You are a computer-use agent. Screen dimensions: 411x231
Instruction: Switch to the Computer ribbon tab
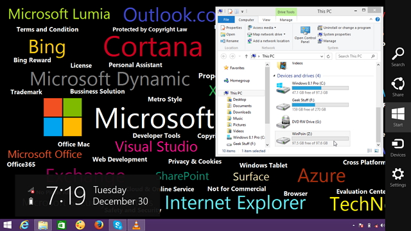coord(246,20)
